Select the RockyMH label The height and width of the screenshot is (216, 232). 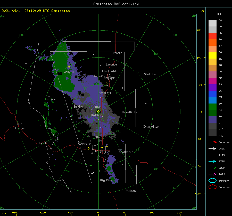tap(68, 72)
